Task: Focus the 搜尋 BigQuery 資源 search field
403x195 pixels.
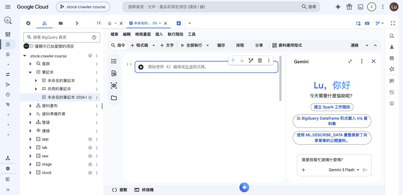Action: point(62,37)
